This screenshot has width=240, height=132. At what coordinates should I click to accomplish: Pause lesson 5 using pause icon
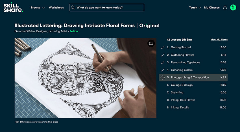click(x=163, y=77)
